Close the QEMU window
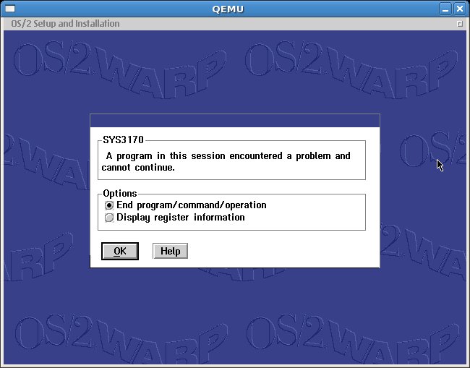 pyautogui.click(x=459, y=9)
